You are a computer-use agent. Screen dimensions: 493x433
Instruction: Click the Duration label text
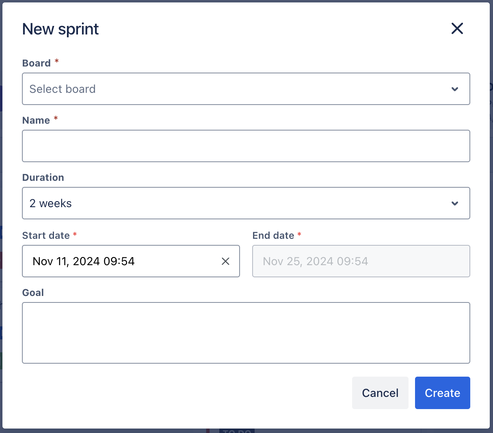[43, 178]
